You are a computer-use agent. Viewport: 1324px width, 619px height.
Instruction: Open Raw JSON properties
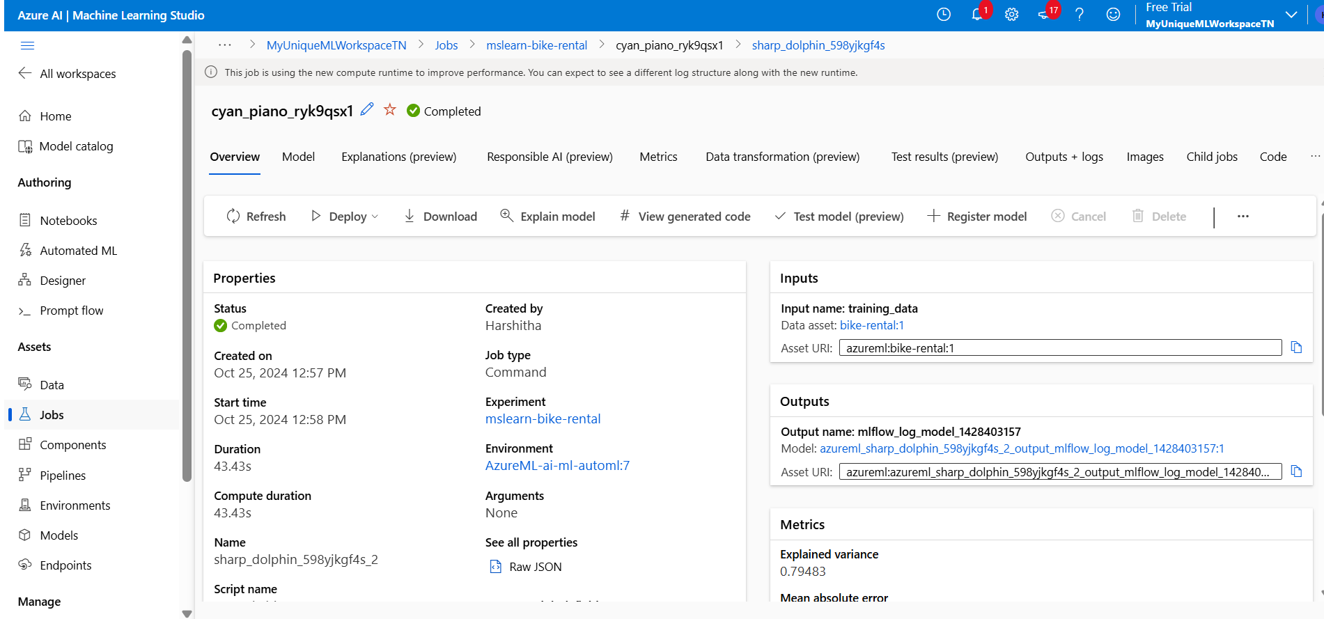(526, 567)
